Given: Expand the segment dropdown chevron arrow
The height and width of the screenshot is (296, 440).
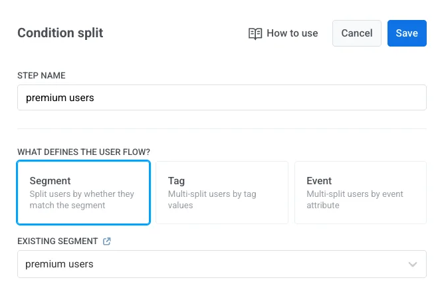Looking at the screenshot, I should click(x=413, y=265).
